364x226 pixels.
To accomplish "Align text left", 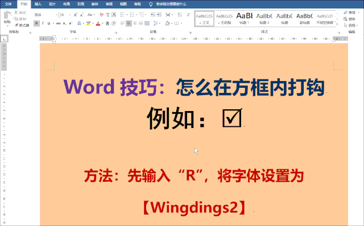I will (122, 23).
